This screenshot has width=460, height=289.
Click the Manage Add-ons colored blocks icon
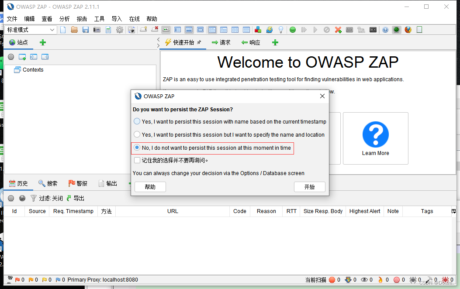coord(258,30)
